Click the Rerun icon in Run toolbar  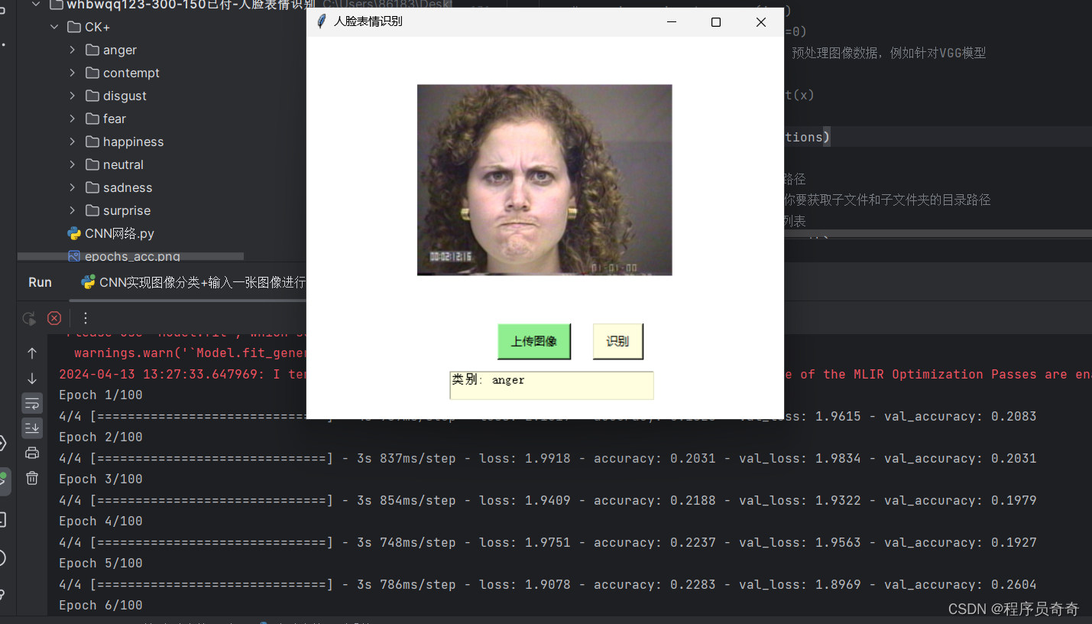pos(29,318)
